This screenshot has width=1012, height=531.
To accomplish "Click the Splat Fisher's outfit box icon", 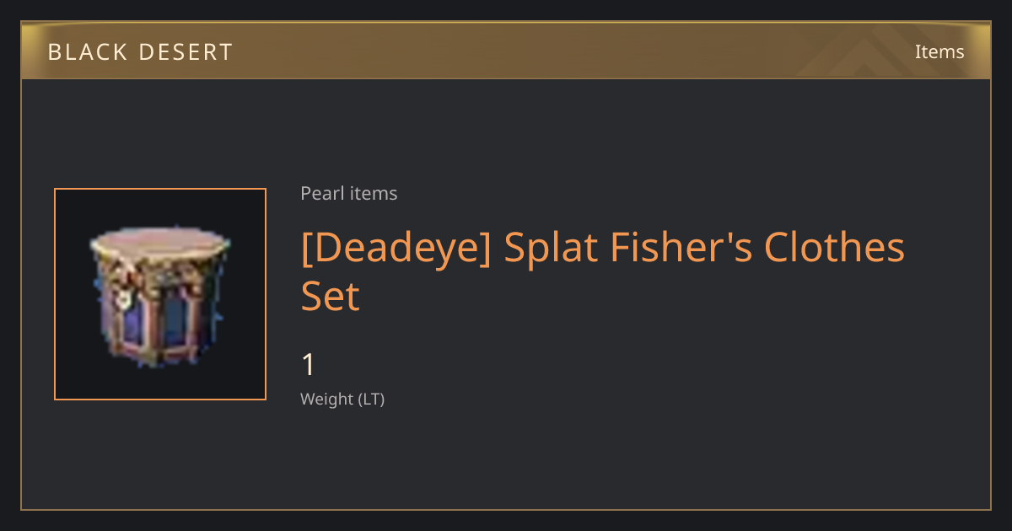I will [159, 294].
